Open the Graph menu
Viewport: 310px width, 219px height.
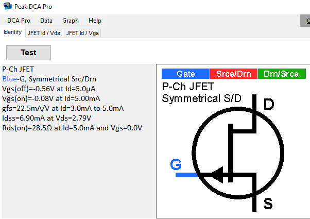(71, 21)
